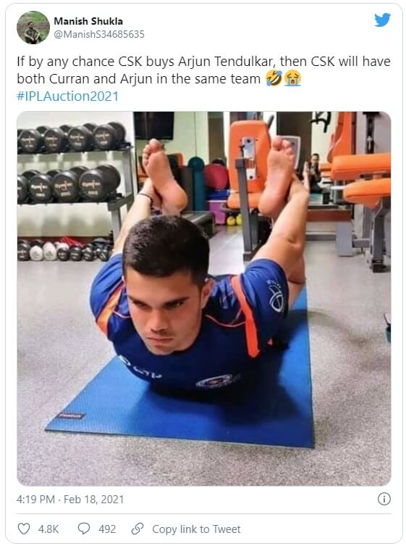Viewport: 406px width, 546px height.
Task: Click Copy link to Tweet text
Action: point(196,529)
